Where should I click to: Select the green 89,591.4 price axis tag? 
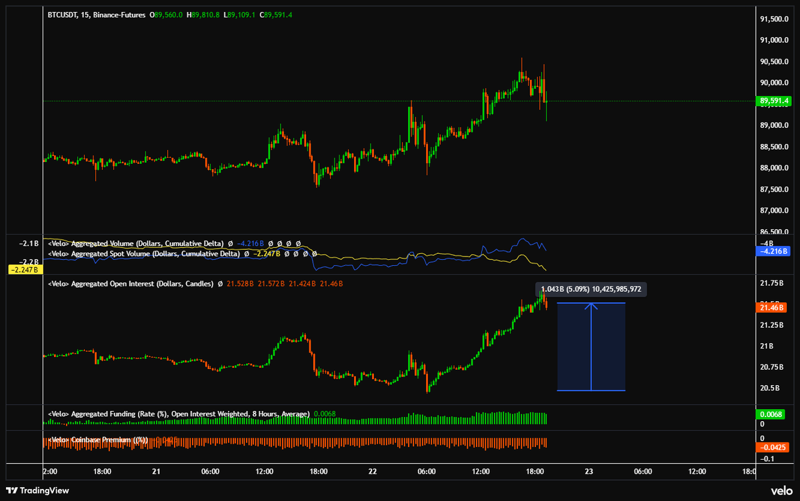point(774,101)
